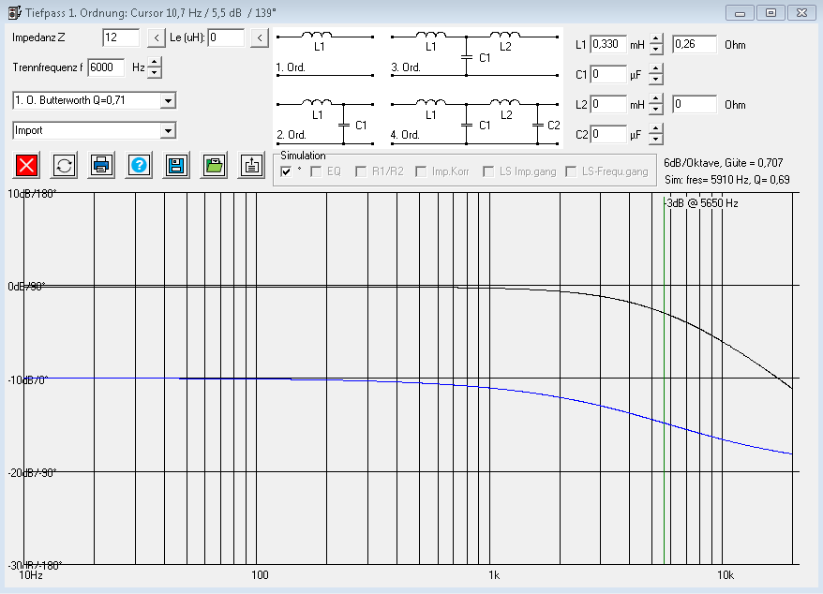The height and width of the screenshot is (594, 823).
Task: Click the refresh arrows icon button
Action: tap(64, 166)
